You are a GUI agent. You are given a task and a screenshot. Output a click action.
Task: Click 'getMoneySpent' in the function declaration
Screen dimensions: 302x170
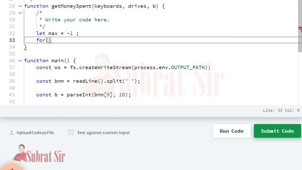tap(71, 6)
